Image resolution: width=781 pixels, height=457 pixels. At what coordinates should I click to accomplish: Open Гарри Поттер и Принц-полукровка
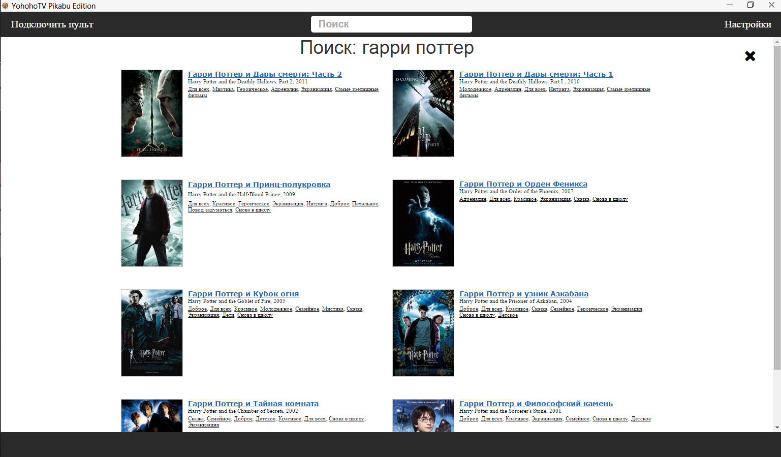pos(259,185)
